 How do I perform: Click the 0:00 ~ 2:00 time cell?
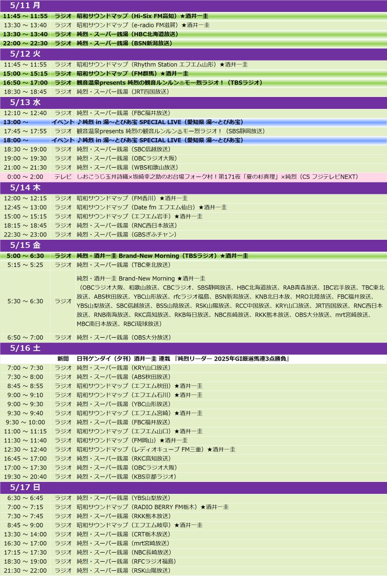25,177
